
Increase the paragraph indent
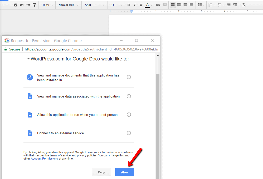click(x=235, y=5)
